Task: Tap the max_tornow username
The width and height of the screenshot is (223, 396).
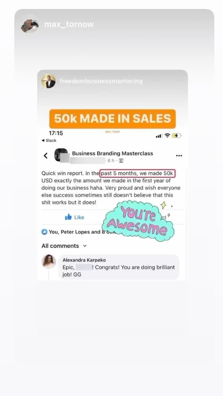Action: click(x=69, y=24)
